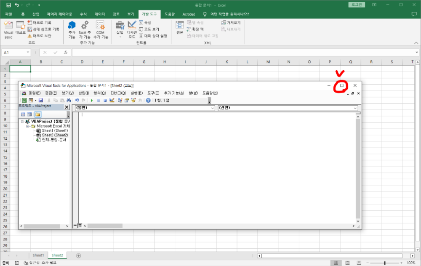Viewport: 421px width, 266px height.
Task: Save workbook from quick access toolbar
Action: (x=8, y=5)
